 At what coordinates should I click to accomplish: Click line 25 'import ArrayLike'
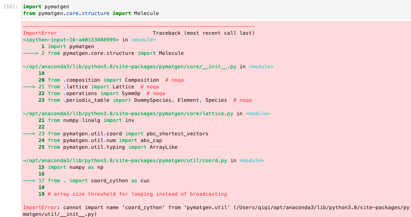pyautogui.click(x=108, y=147)
